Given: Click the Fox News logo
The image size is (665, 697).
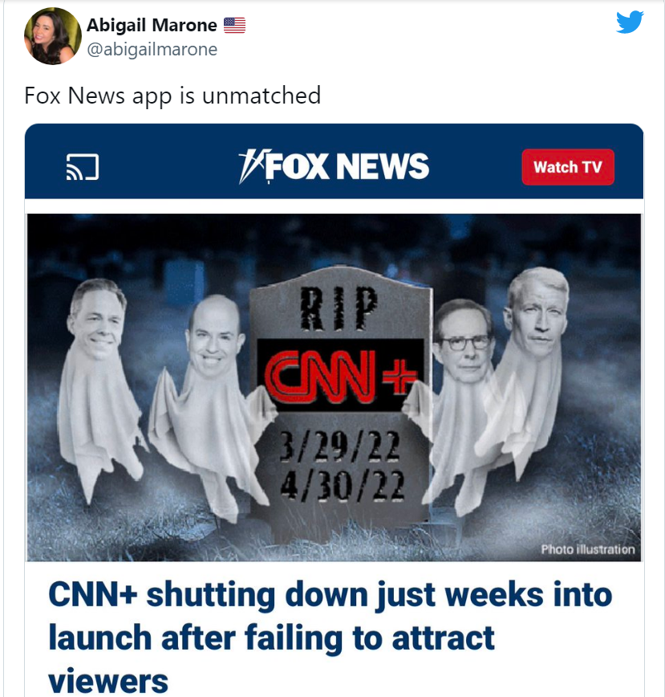Looking at the screenshot, I should click(334, 166).
